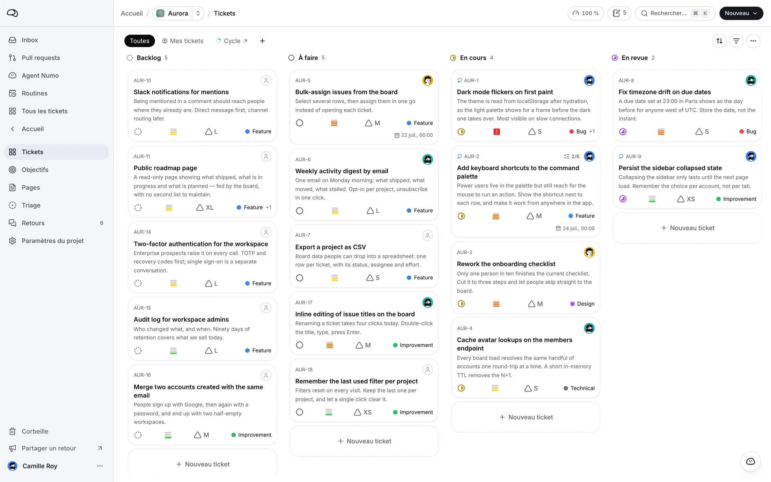Screen dimensions: 771x482
Task: Open Pull requests in sidebar
Action: [57, 58]
